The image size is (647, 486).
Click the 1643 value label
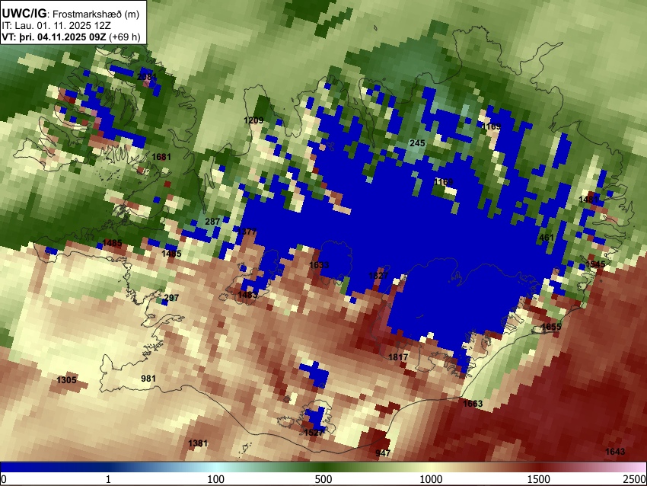615,452
